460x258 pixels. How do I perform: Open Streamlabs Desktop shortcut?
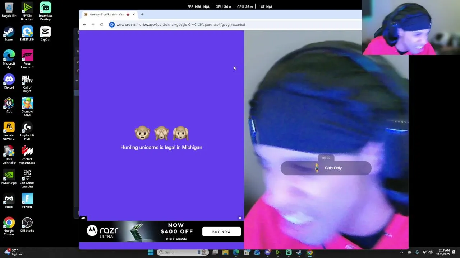45,11
